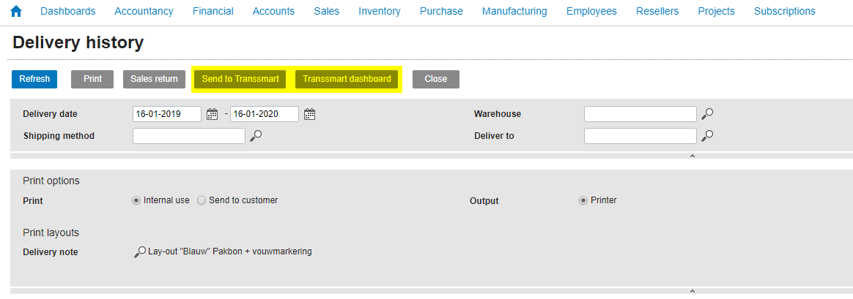Collapse the delivery filter section
Viewport: 853px width, 299px height.
click(x=692, y=156)
